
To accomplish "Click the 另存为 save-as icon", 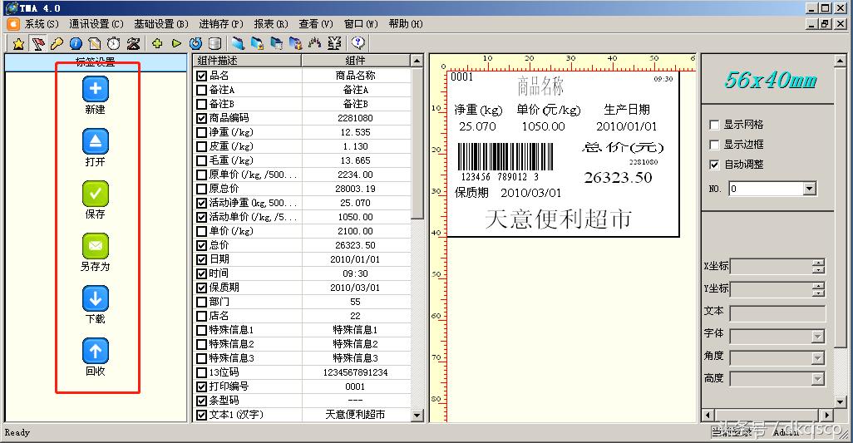I will 96,246.
